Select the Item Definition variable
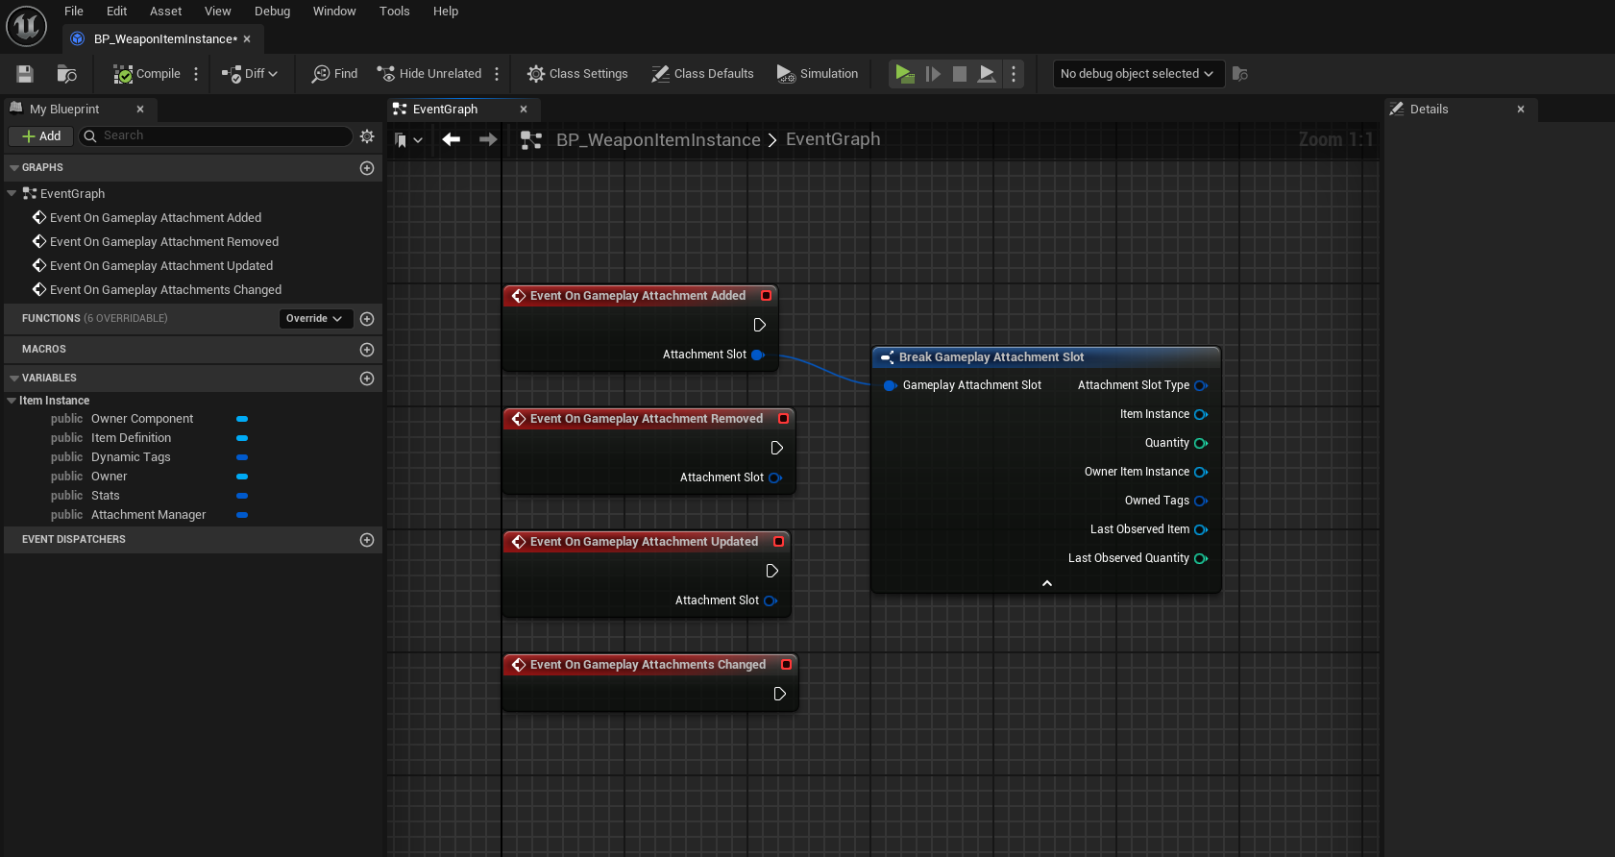 131,438
